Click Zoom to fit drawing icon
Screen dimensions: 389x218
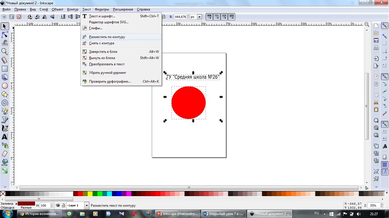point(376,128)
